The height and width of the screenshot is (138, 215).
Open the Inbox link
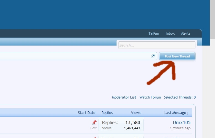170,33
